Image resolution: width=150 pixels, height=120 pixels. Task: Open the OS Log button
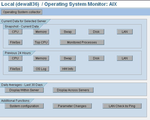tap(41, 69)
